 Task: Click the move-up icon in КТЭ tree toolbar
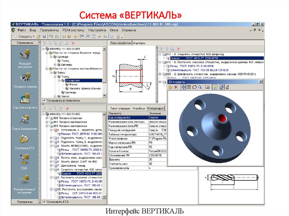pyautogui.click(x=44, y=43)
